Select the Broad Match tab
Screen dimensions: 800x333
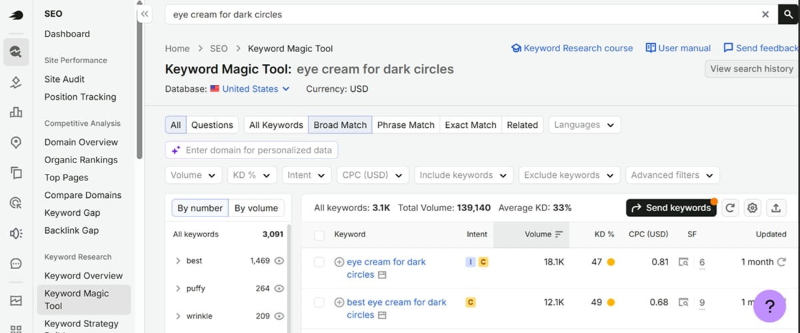pyautogui.click(x=340, y=125)
